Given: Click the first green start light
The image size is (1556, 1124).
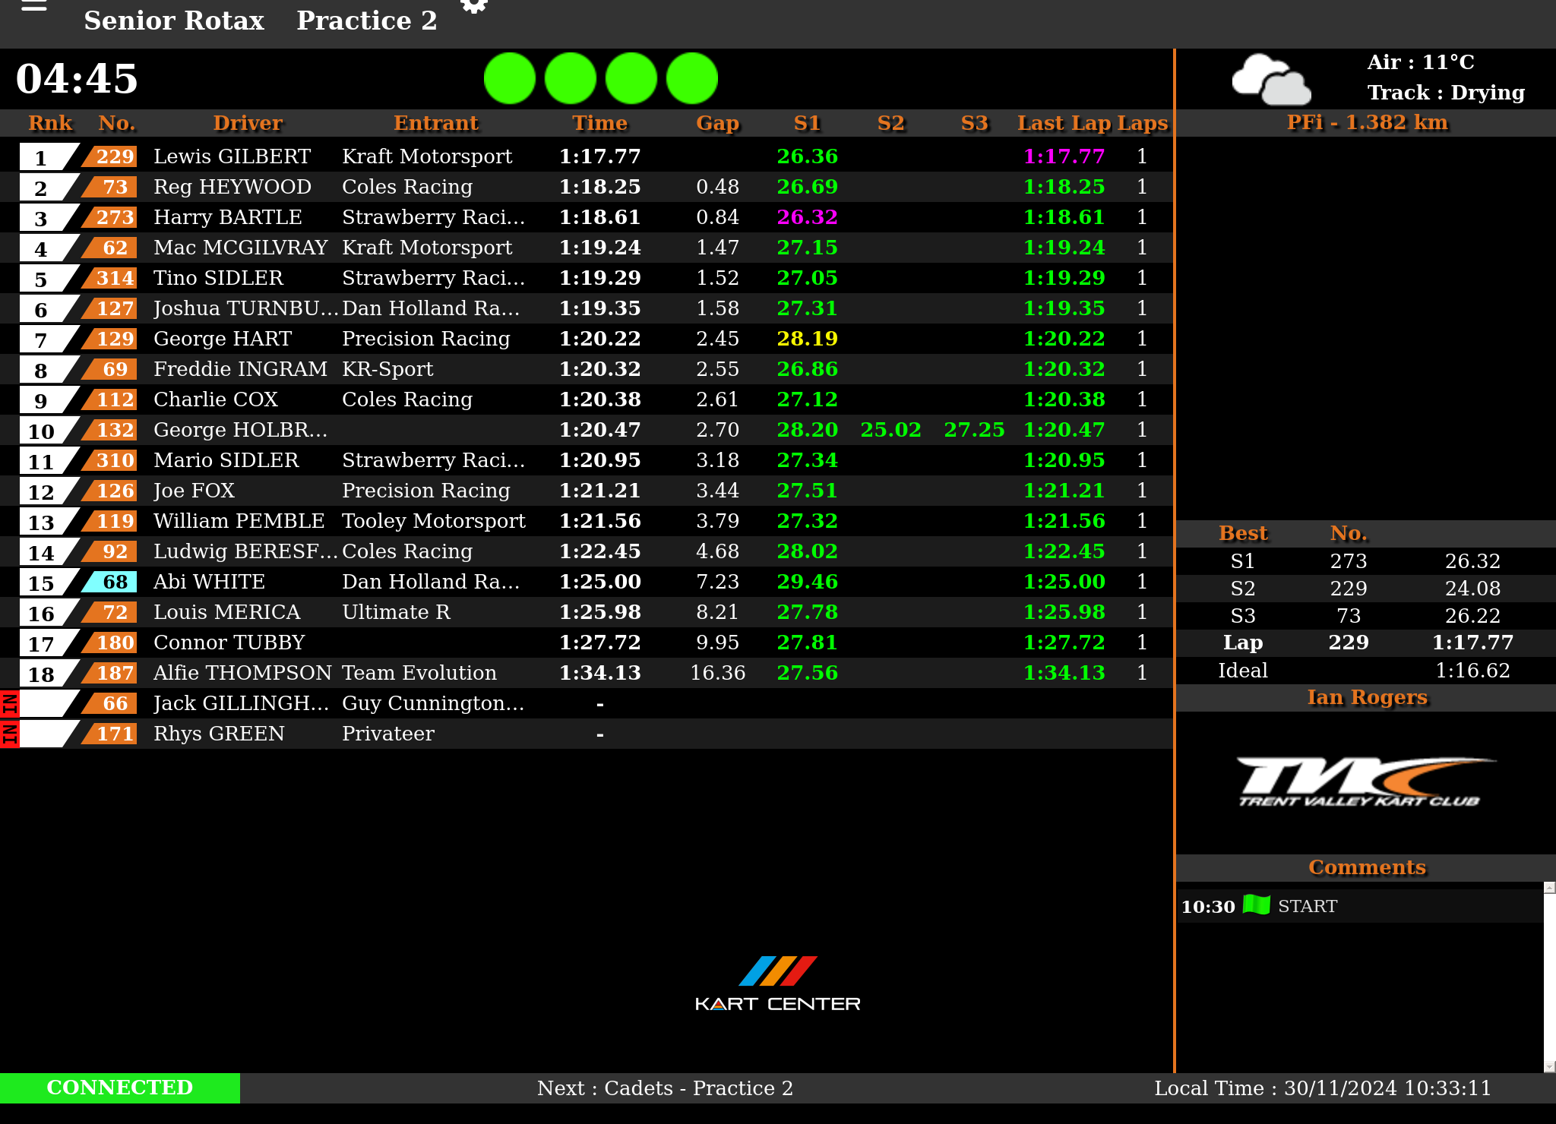Looking at the screenshot, I should (510, 78).
